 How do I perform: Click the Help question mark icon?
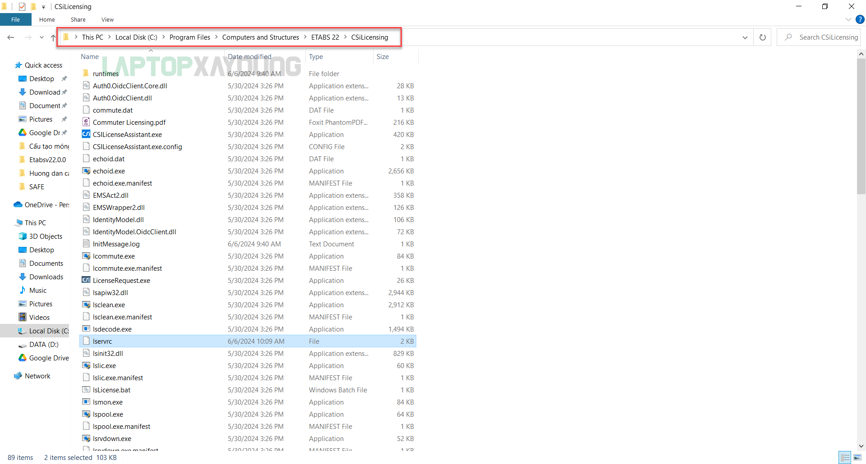860,19
